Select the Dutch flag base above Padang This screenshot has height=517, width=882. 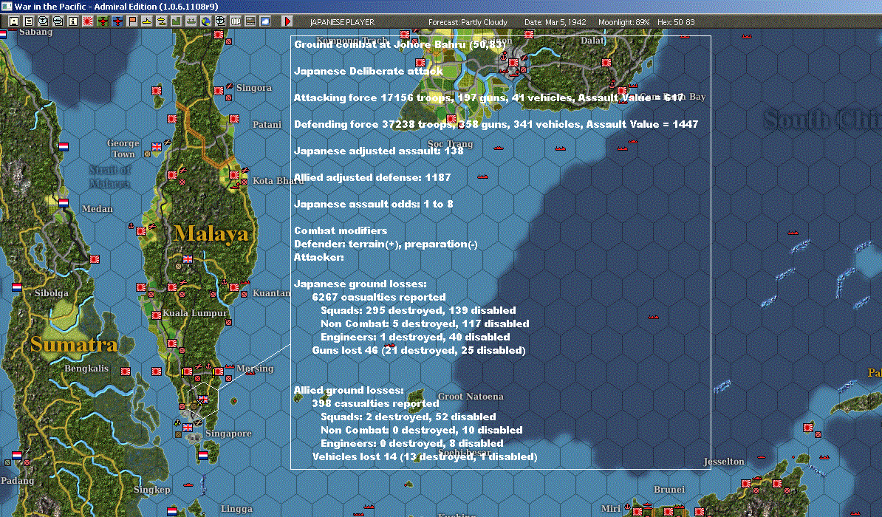click(17, 455)
